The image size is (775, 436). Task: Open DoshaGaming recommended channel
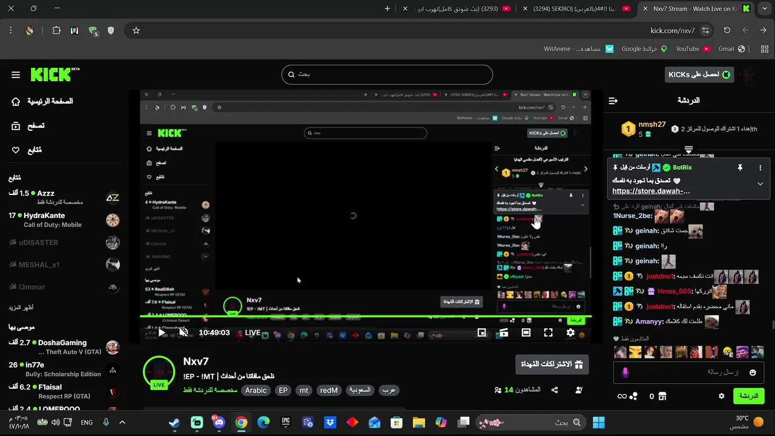[x=64, y=347]
